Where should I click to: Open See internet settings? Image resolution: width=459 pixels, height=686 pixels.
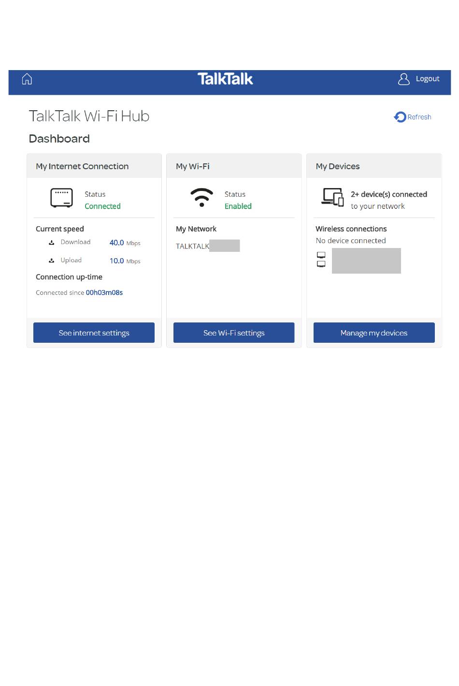coord(94,333)
